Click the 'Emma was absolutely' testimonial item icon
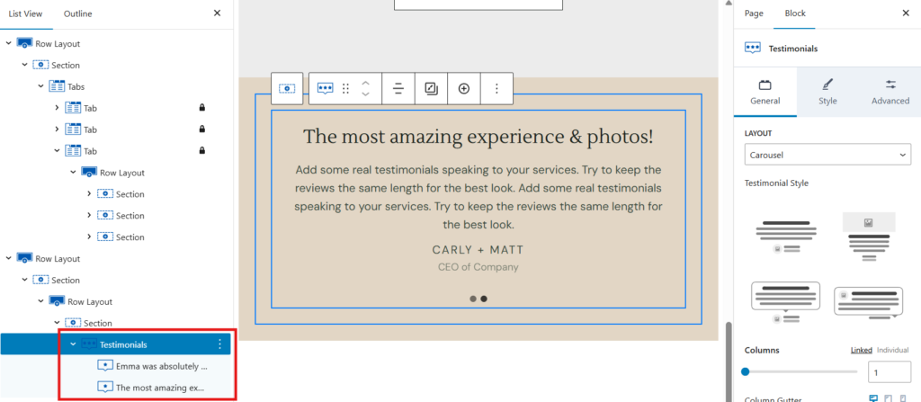Image resolution: width=921 pixels, height=402 pixels. click(105, 366)
